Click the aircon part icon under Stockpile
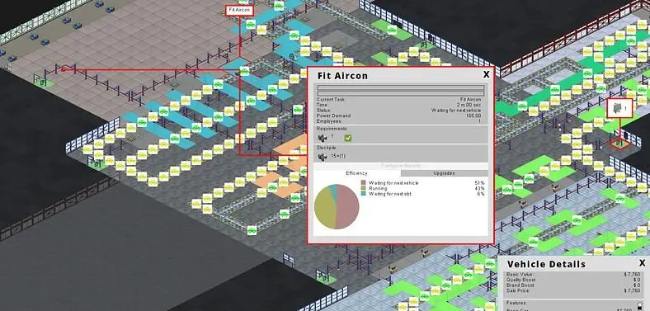Screen dimensions: 650x311 322,157
